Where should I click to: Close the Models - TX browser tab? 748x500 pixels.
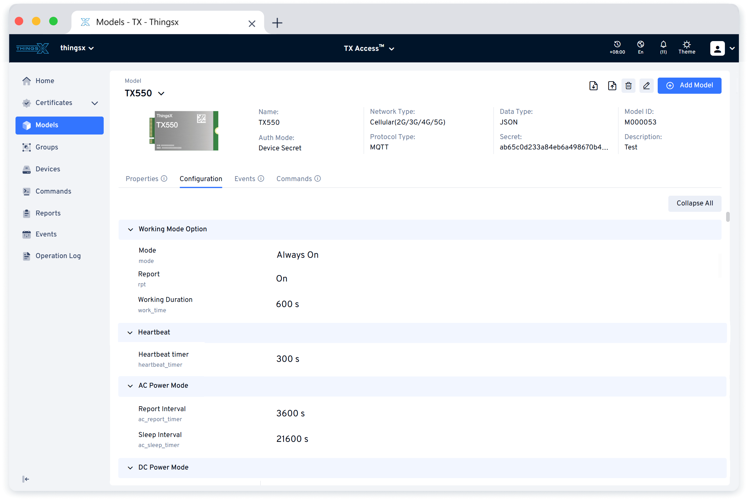click(252, 24)
